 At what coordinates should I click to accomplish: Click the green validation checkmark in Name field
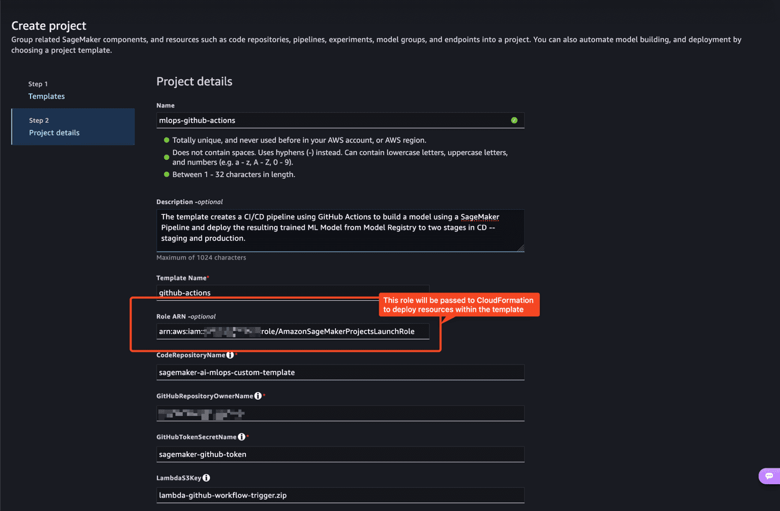click(514, 121)
